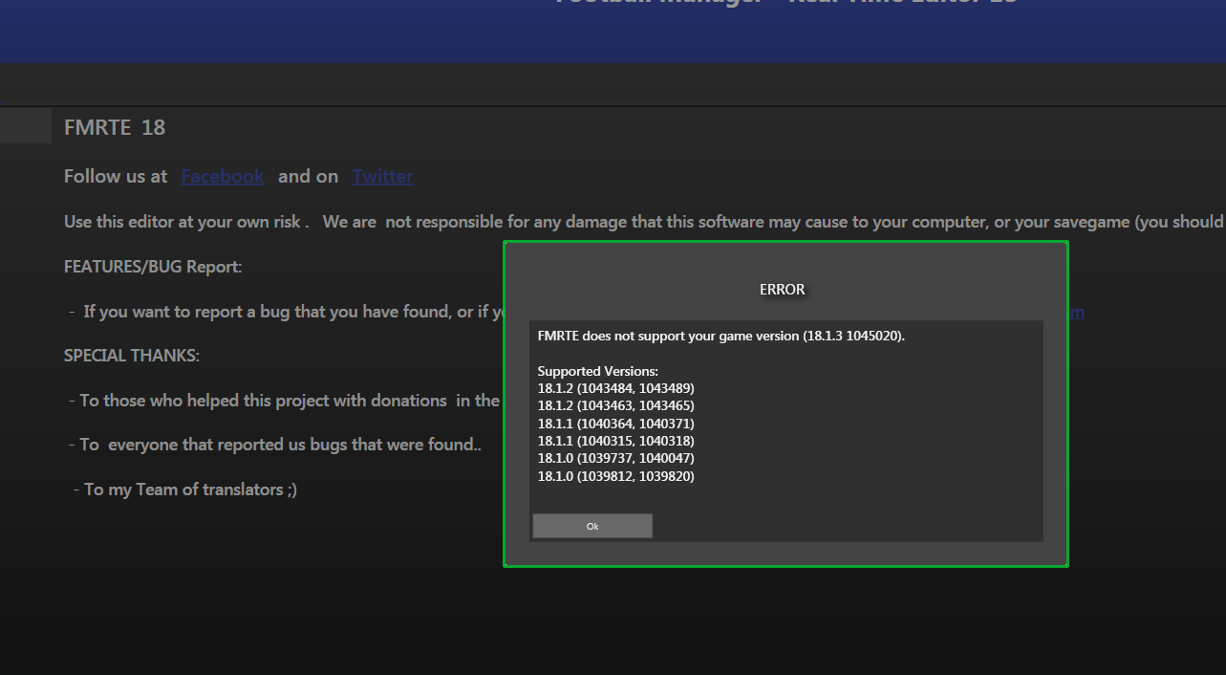This screenshot has height=675, width=1226.
Task: Open the Twitter link
Action: pyautogui.click(x=382, y=177)
